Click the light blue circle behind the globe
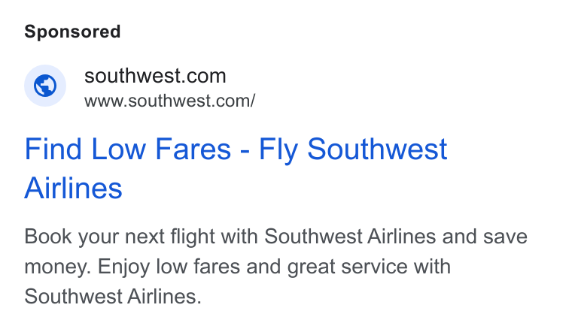 (45, 86)
